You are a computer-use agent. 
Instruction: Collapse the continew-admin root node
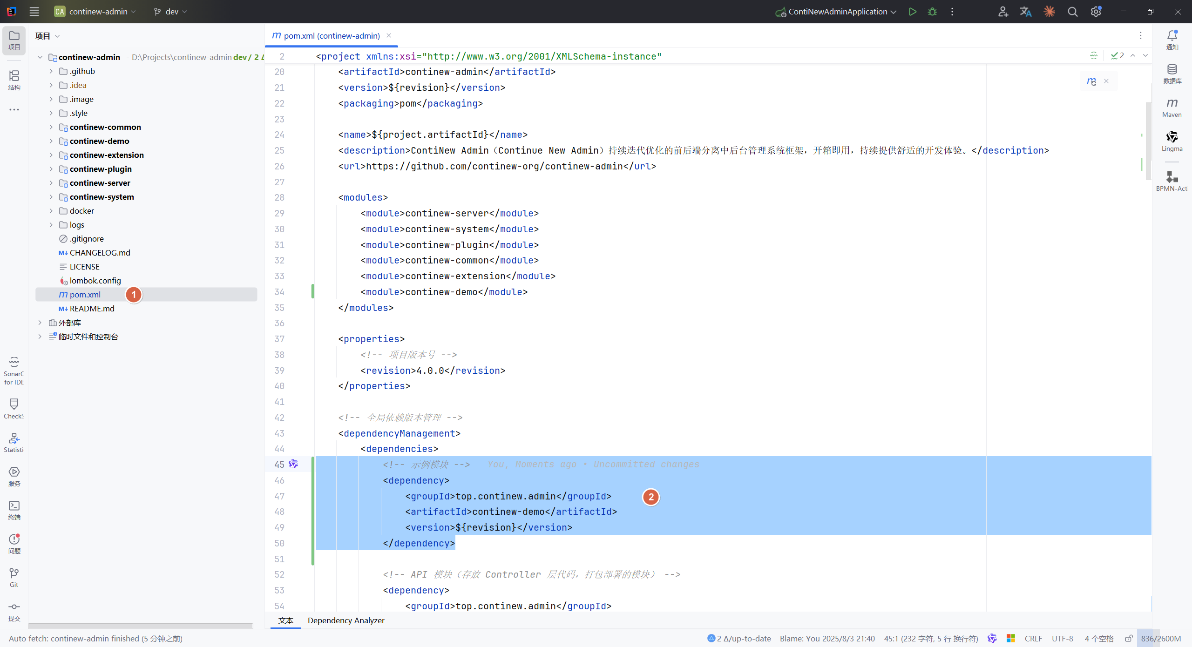(40, 57)
